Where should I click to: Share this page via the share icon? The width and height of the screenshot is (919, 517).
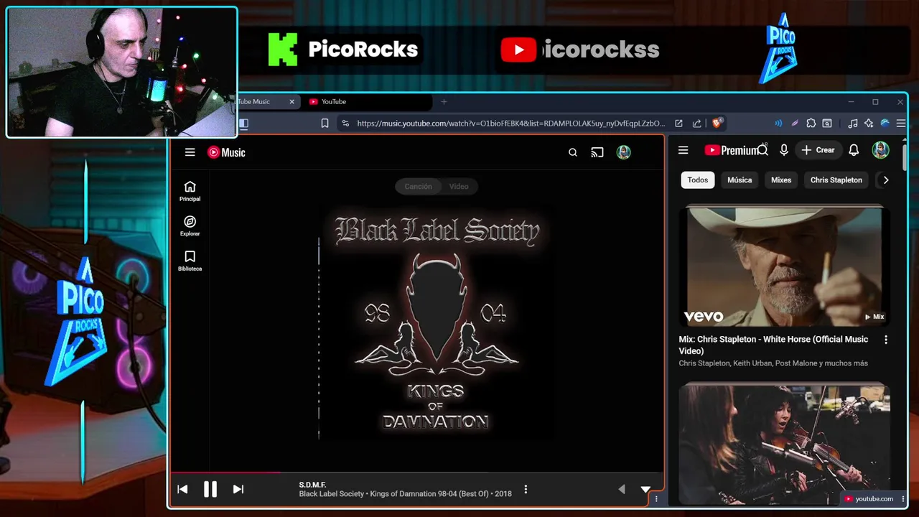click(x=696, y=124)
